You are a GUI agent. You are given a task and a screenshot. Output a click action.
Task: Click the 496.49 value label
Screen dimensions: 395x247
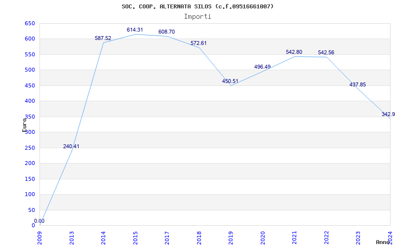(262, 67)
